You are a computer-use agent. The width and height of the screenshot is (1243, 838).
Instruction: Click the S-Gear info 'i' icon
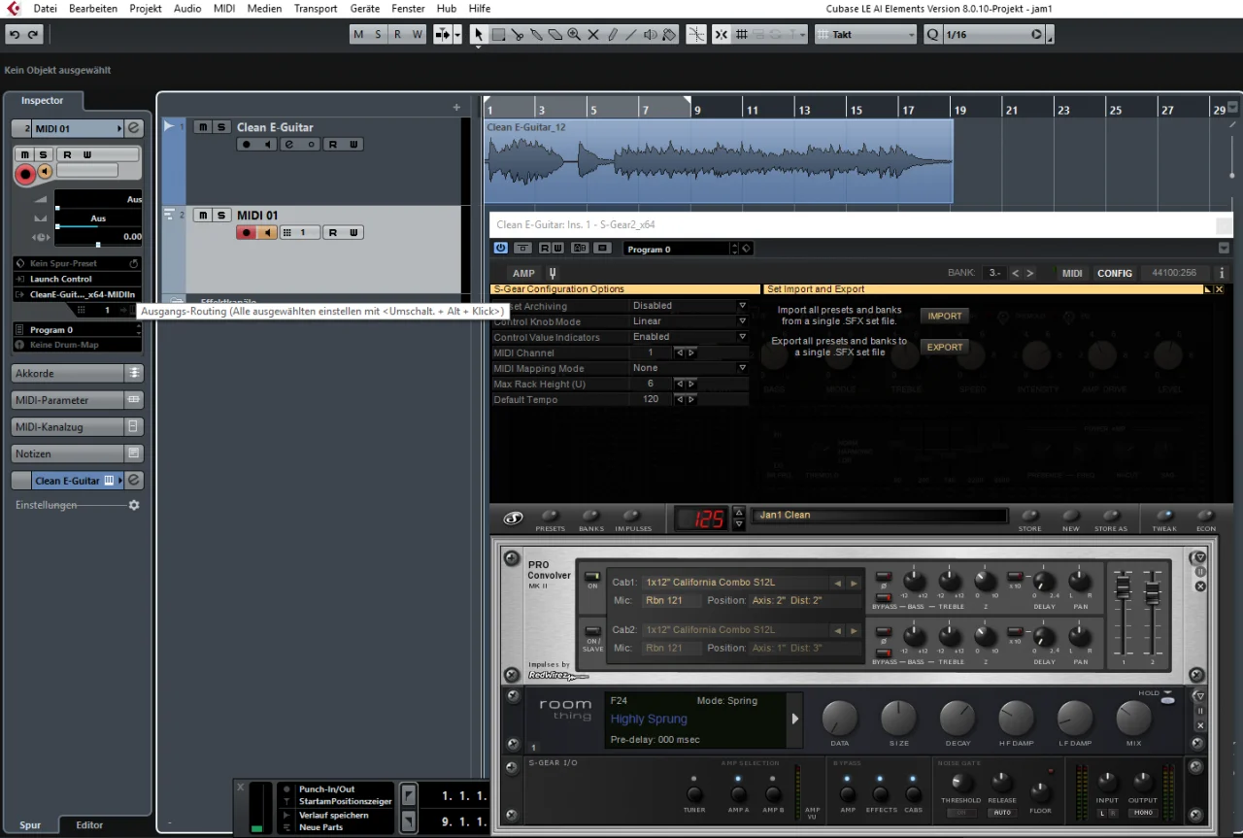pos(1222,274)
